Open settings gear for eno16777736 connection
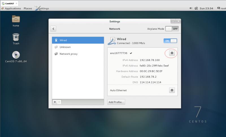The image size is (226, 137). (172, 53)
